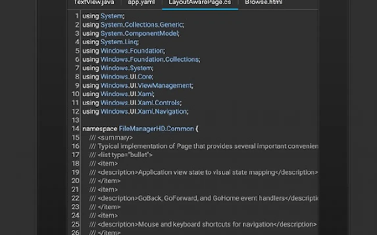Click line number 22 in the gutter
377x235 pixels.
tap(75, 198)
